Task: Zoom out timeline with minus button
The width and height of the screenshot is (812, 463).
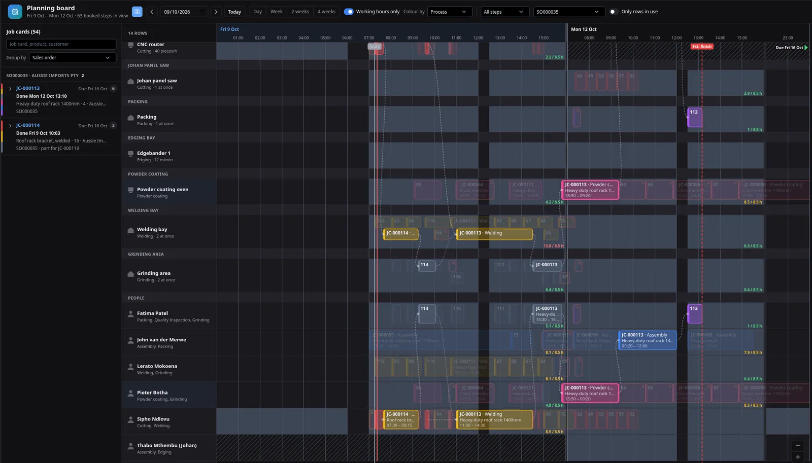Action: [798, 446]
